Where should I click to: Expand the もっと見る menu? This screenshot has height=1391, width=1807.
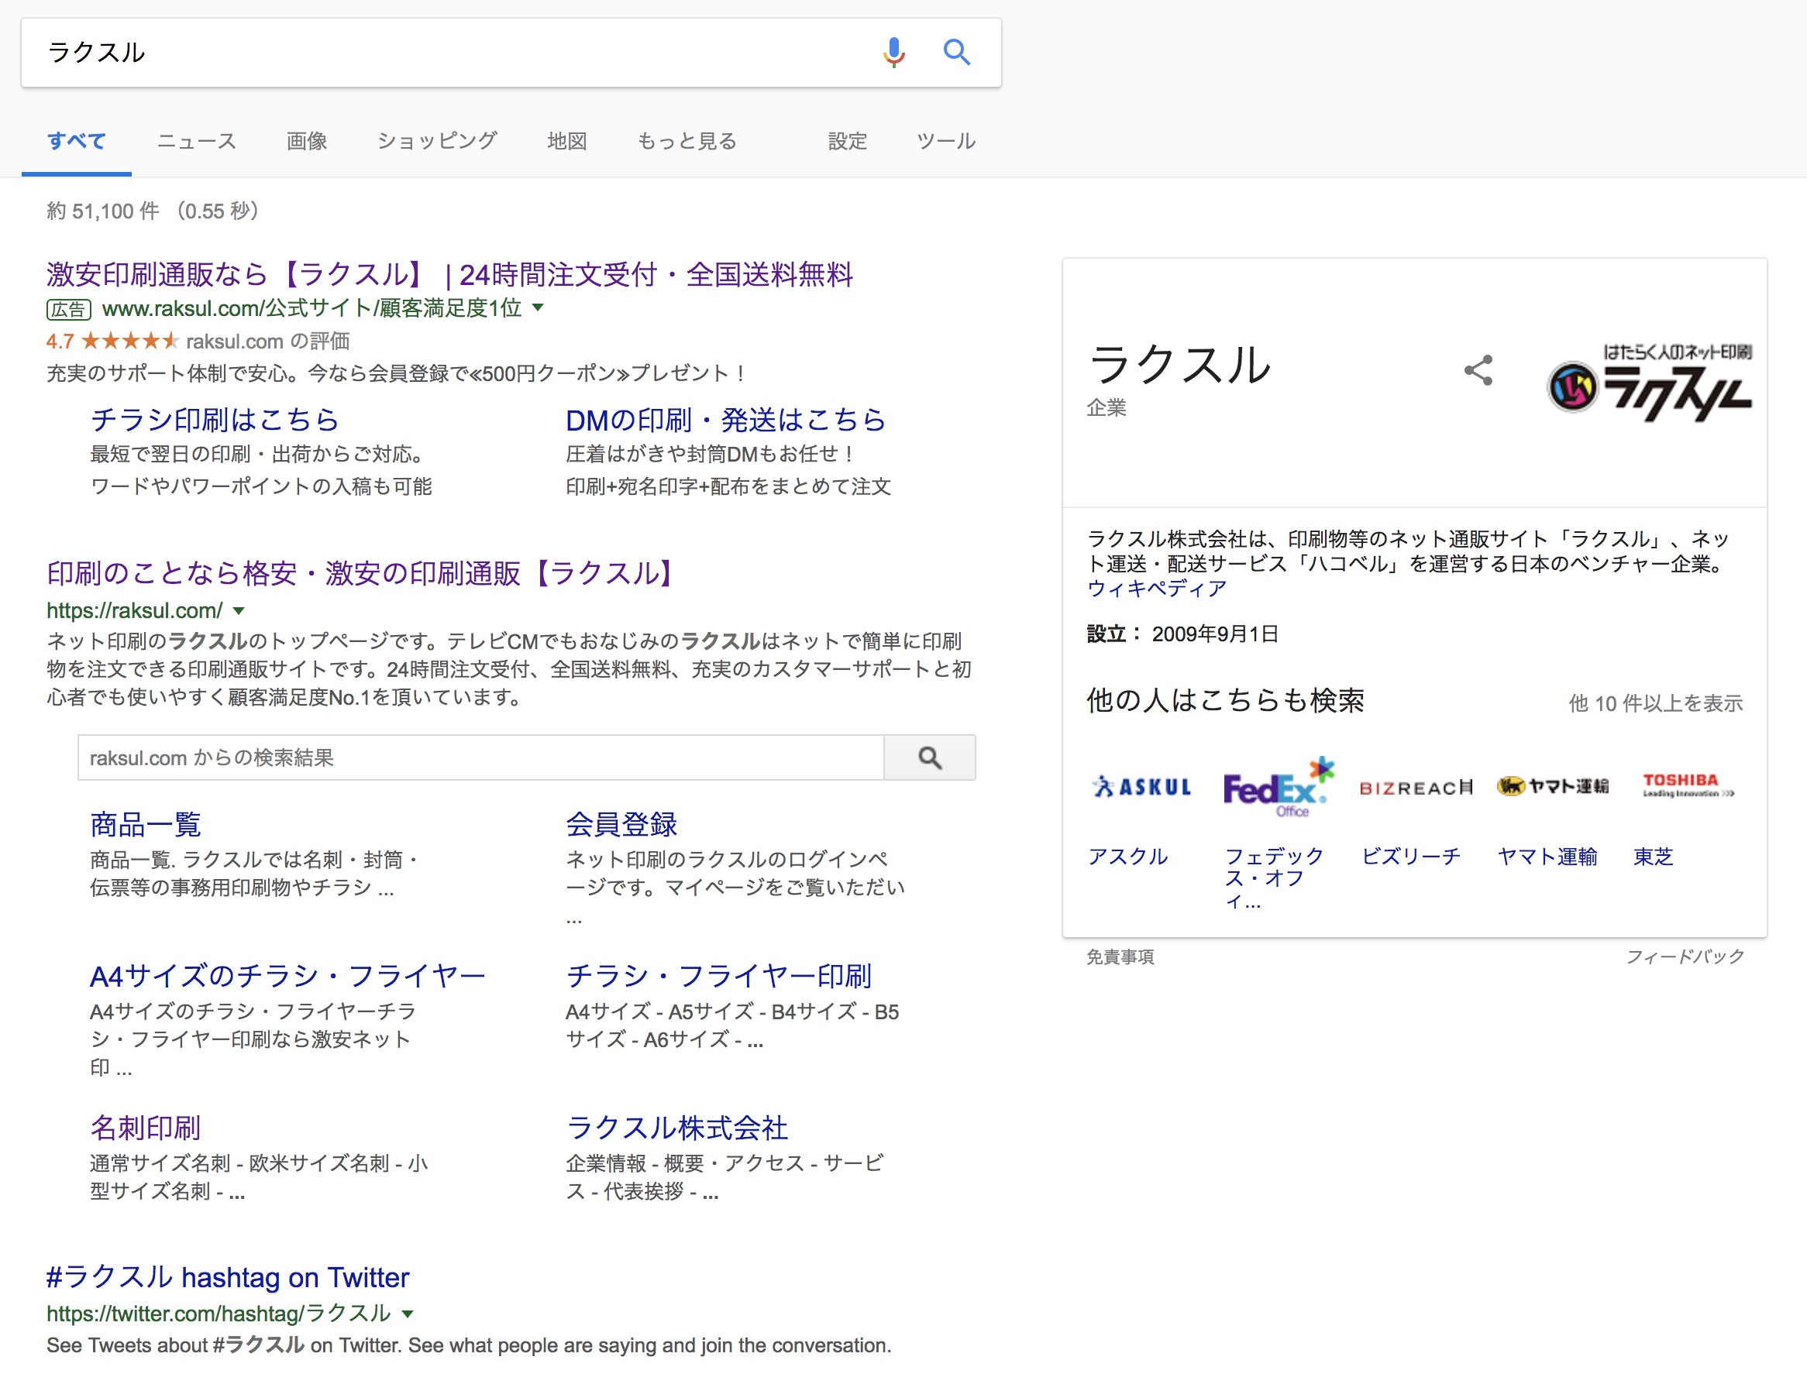click(687, 141)
